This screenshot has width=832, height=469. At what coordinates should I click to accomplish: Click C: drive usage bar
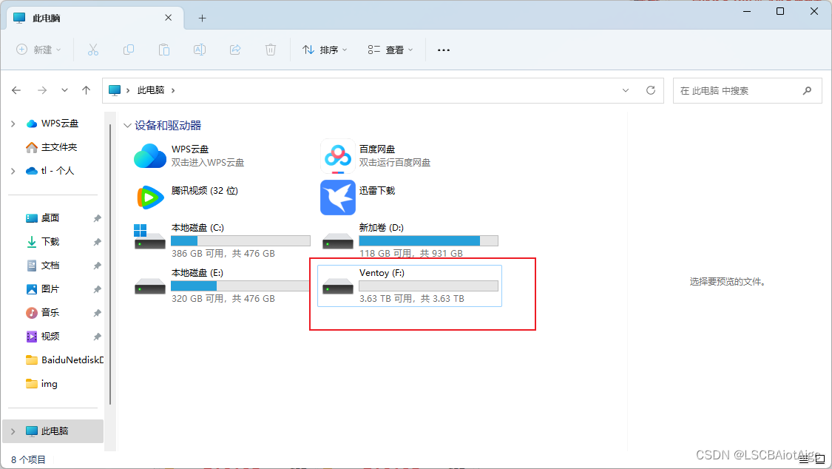pos(240,241)
